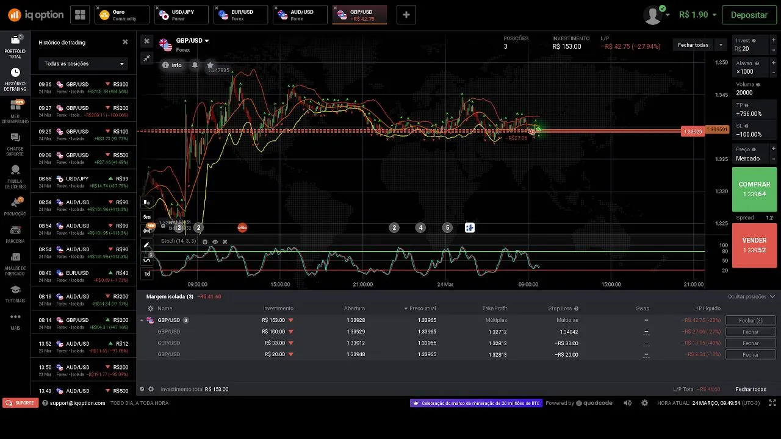Increase Invest amount with plus
The image size is (781, 439).
coord(774,40)
